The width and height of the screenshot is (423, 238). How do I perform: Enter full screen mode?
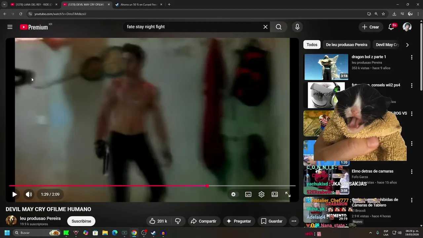(x=288, y=194)
